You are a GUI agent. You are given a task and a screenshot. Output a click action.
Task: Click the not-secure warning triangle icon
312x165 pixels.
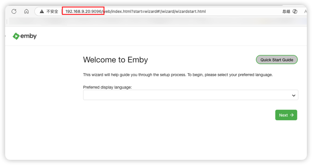pos(42,11)
